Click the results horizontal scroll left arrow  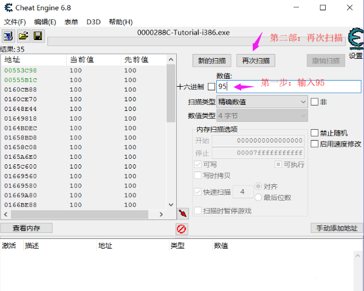click(6, 215)
